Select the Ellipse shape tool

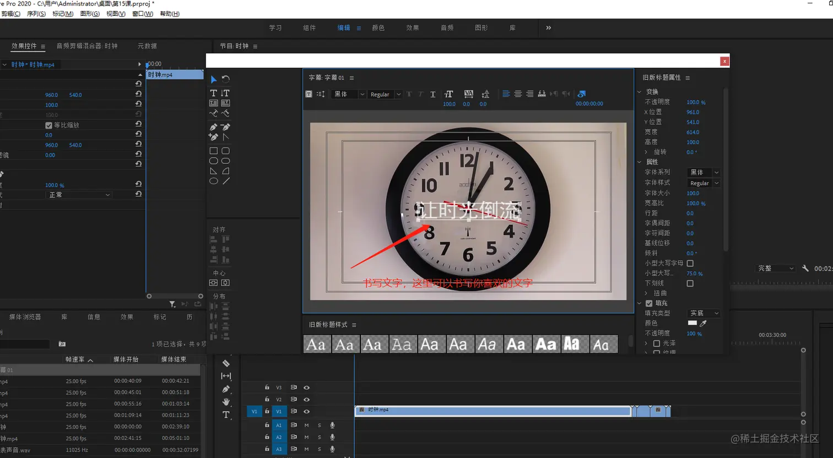tap(214, 181)
